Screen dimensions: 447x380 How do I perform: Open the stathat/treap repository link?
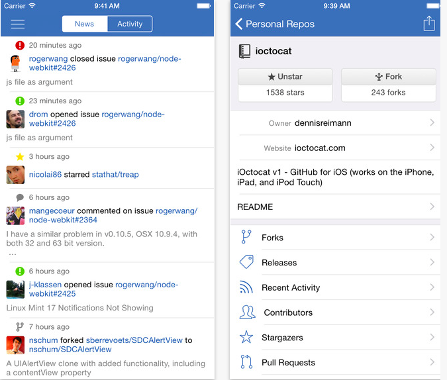[115, 175]
